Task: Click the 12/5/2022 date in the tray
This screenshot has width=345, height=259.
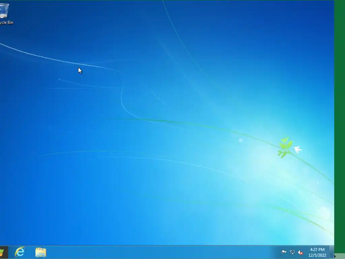Action: click(x=317, y=255)
